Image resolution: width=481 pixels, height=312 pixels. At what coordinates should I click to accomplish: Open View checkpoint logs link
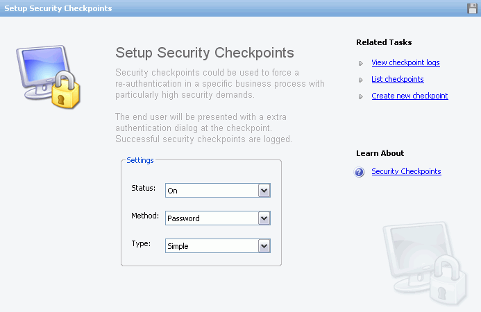point(405,62)
